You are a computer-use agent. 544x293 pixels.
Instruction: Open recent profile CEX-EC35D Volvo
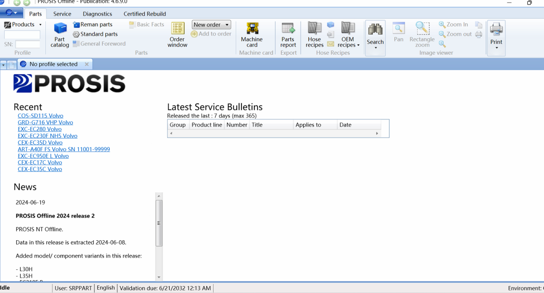click(40, 143)
